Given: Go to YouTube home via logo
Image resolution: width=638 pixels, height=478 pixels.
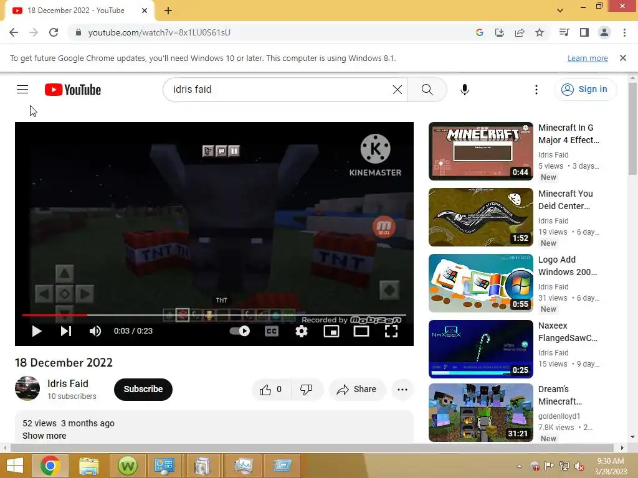Looking at the screenshot, I should click(73, 90).
